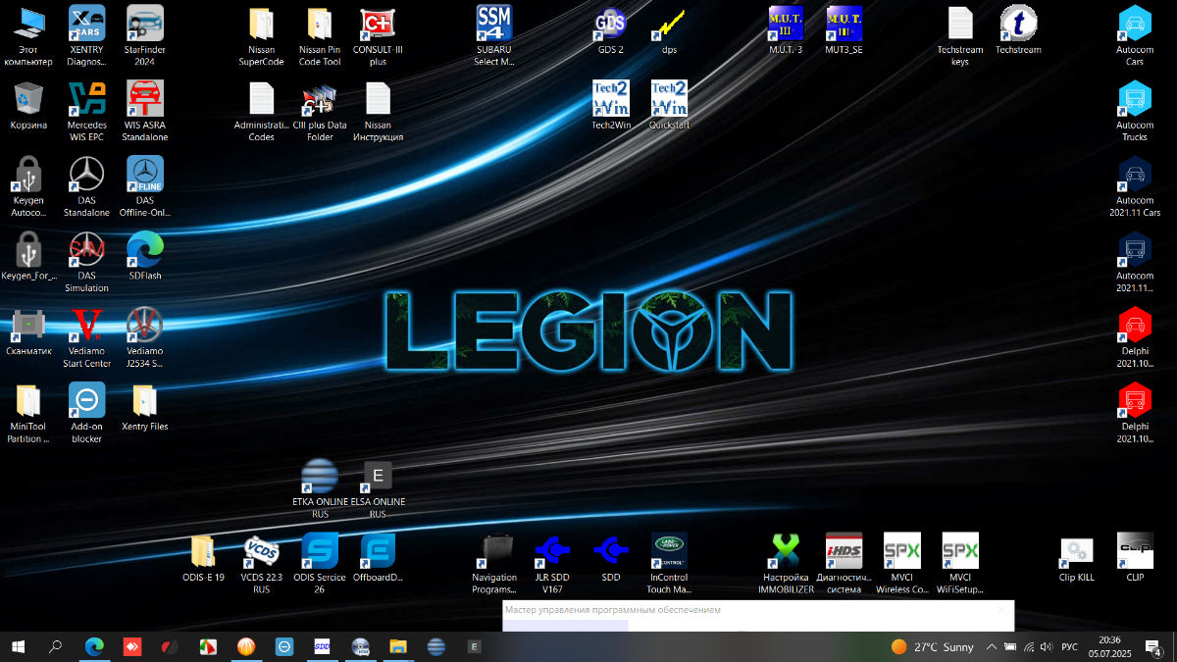
Task: Select the M.U.T.-3 icon
Action: coord(786,23)
